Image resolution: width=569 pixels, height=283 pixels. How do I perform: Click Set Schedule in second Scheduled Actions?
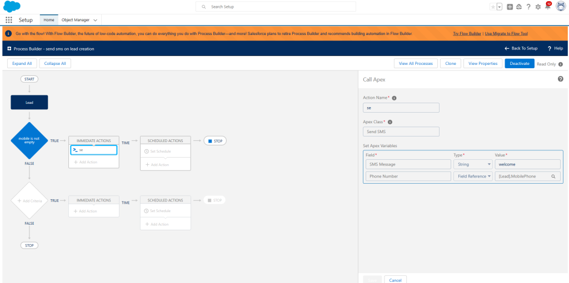pyautogui.click(x=157, y=210)
